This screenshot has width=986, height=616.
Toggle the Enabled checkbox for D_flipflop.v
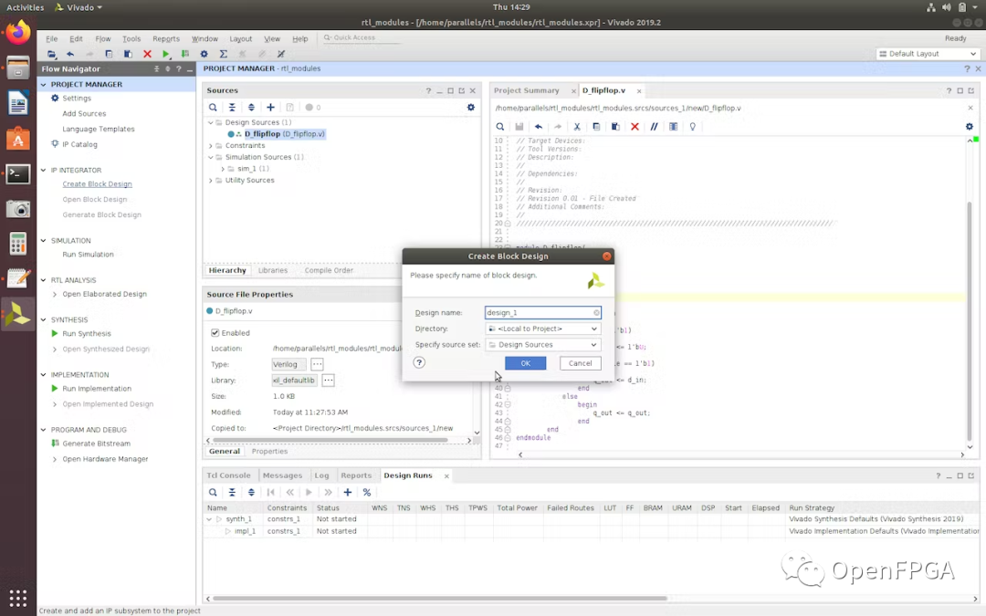click(x=215, y=333)
